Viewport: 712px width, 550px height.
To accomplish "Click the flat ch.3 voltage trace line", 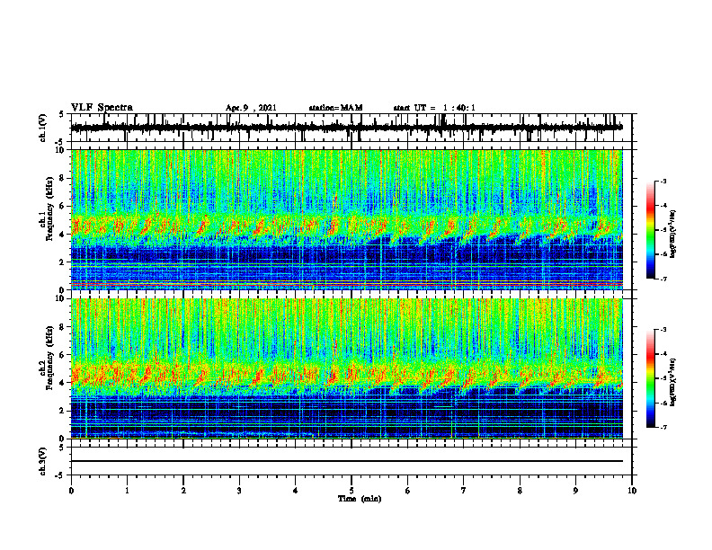I will (x=346, y=461).
